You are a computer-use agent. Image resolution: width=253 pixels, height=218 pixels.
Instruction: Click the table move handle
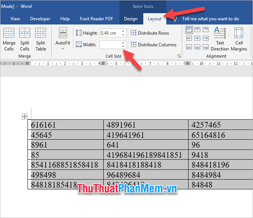[x=25, y=116]
